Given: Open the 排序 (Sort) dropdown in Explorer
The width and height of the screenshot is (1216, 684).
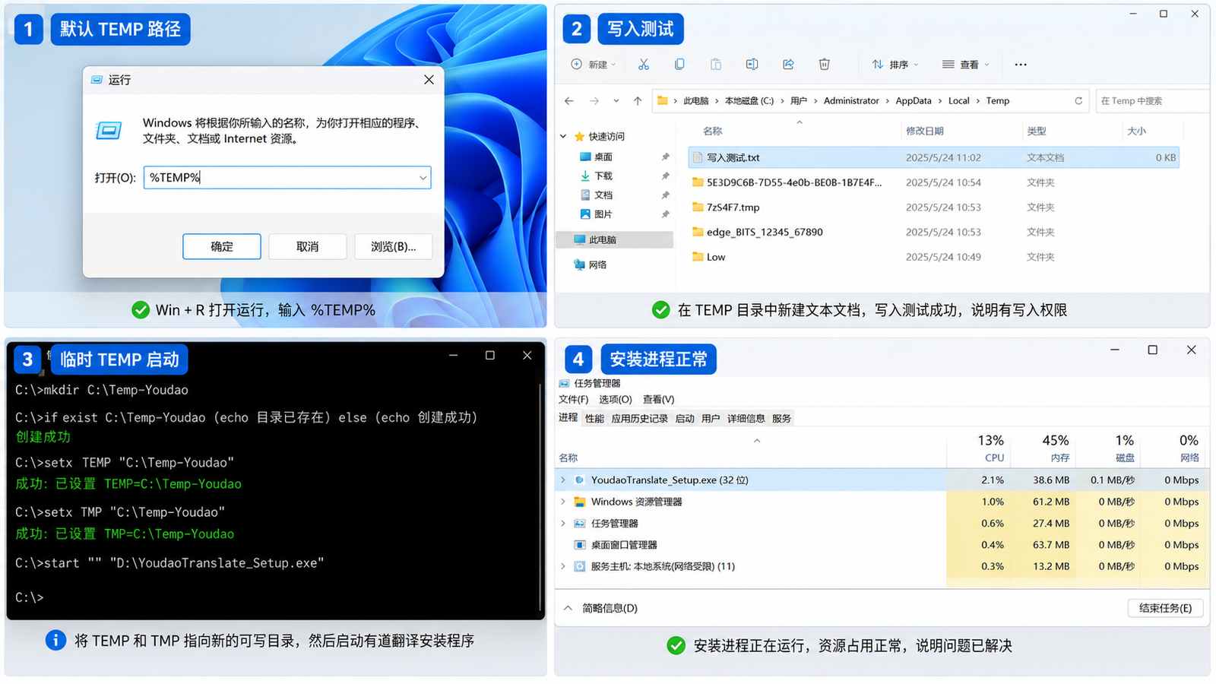Looking at the screenshot, I should pos(895,65).
